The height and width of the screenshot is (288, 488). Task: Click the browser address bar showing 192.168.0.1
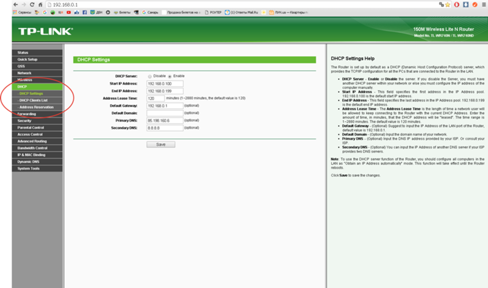click(241, 5)
